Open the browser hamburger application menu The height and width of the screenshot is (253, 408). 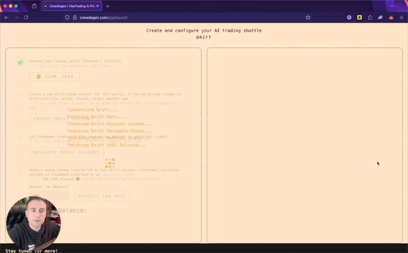[x=401, y=17]
